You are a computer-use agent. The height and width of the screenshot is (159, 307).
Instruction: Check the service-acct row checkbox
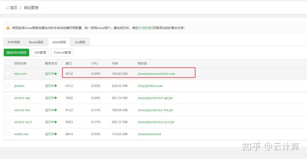(8, 122)
